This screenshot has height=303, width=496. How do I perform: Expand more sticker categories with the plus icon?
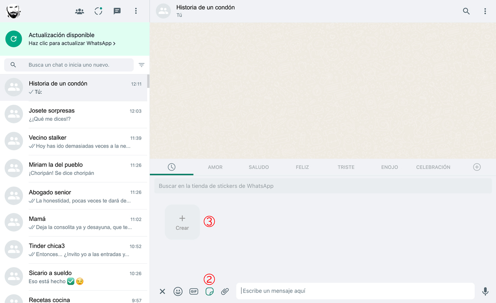click(x=477, y=167)
